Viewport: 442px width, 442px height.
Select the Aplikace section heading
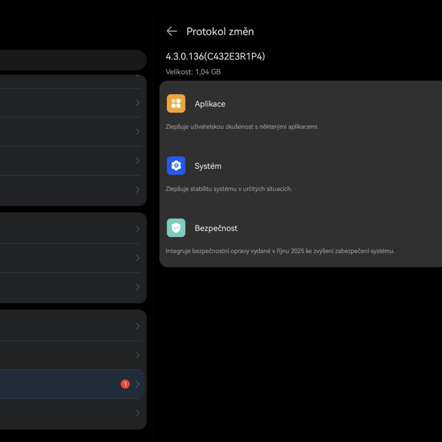[210, 104]
